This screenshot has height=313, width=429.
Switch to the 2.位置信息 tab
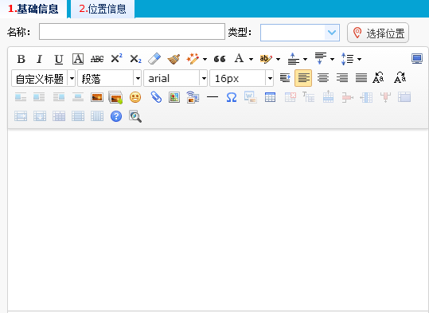tap(103, 9)
